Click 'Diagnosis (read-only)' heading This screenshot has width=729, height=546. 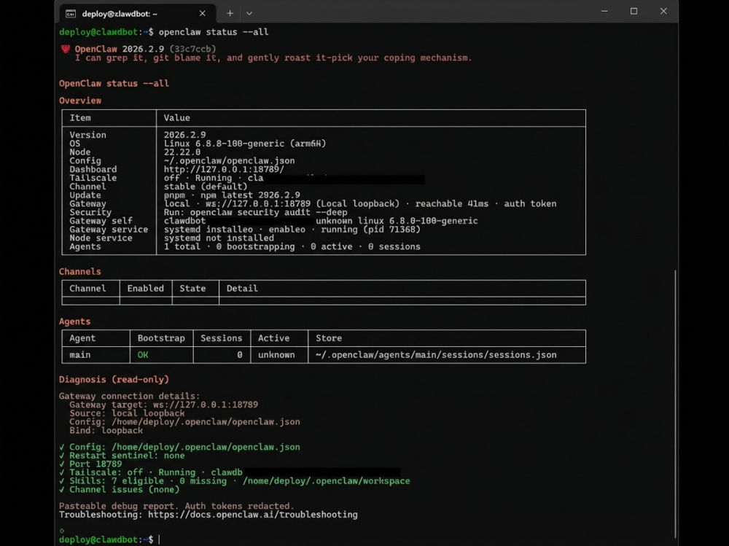[114, 380]
